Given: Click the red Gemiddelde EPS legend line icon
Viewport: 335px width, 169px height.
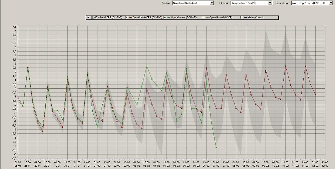Looking at the screenshot, I should tap(130, 18).
